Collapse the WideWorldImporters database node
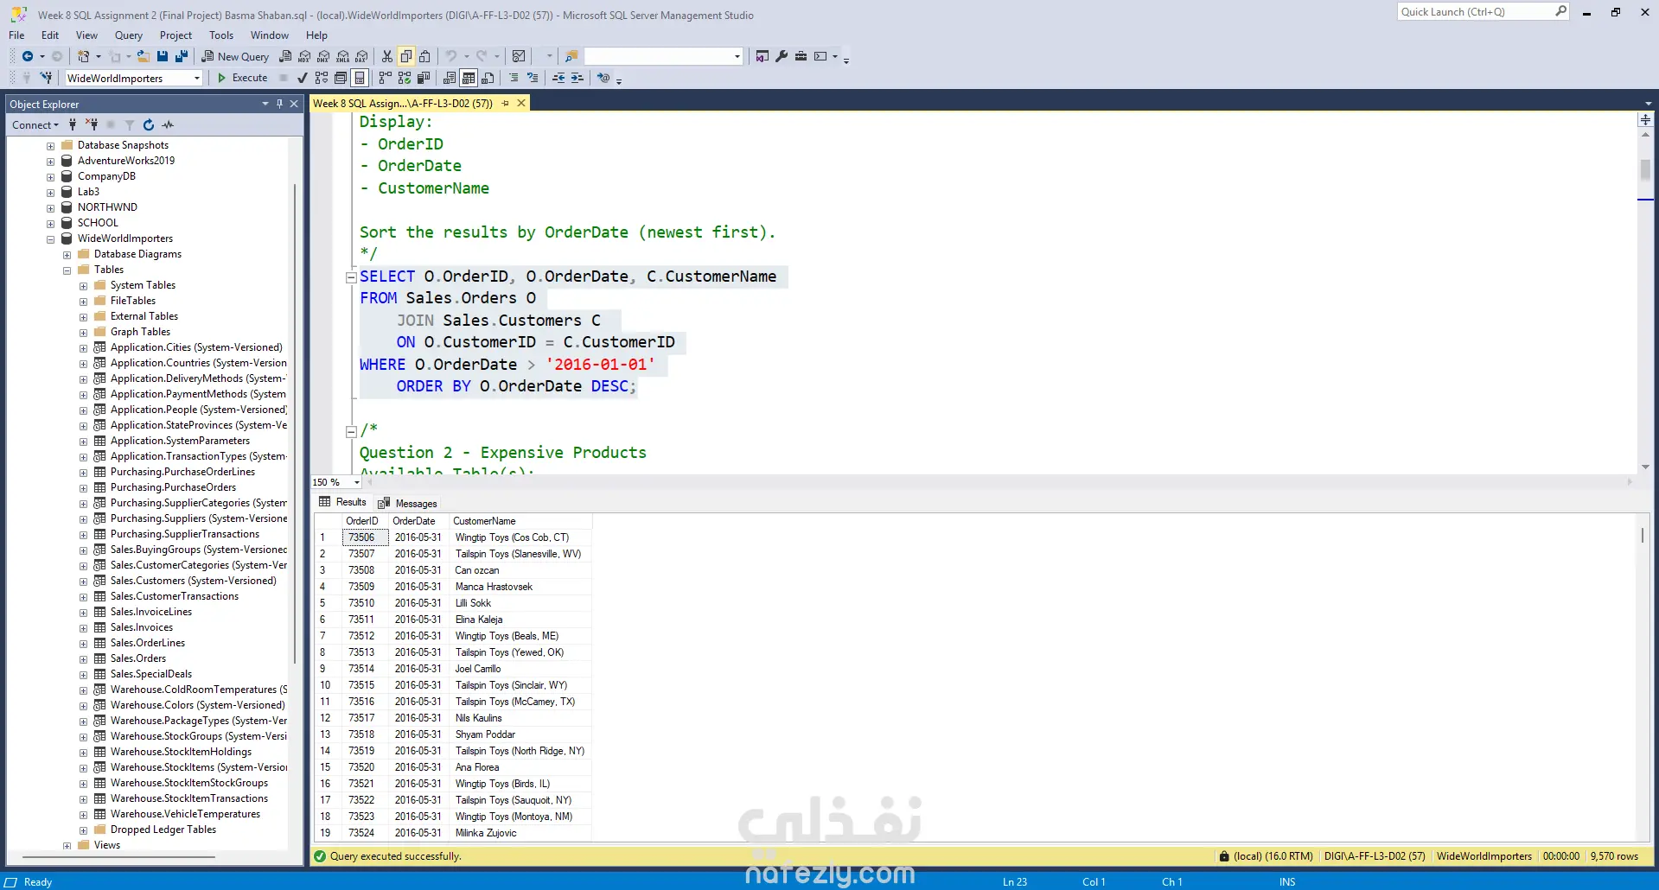The width and height of the screenshot is (1659, 890). [50, 239]
